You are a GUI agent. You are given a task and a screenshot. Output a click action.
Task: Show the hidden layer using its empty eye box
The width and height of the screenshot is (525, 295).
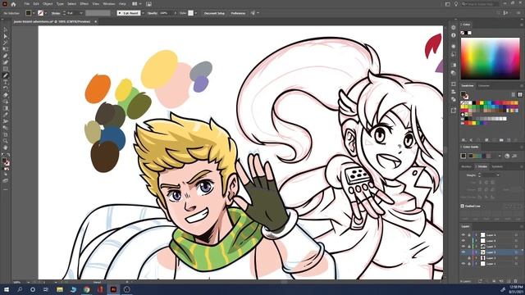tap(463, 258)
